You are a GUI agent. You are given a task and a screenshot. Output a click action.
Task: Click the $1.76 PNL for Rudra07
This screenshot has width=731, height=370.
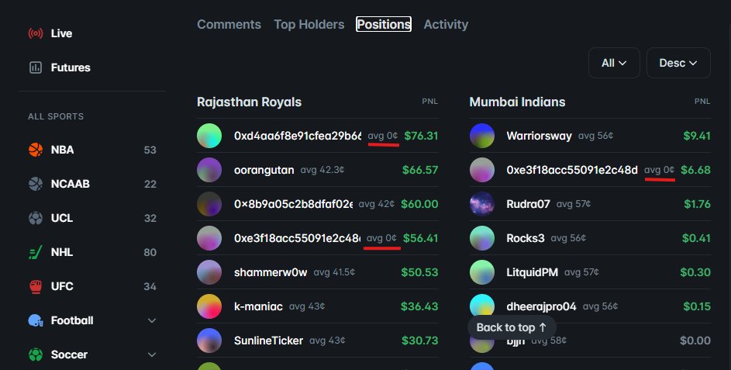coord(697,204)
